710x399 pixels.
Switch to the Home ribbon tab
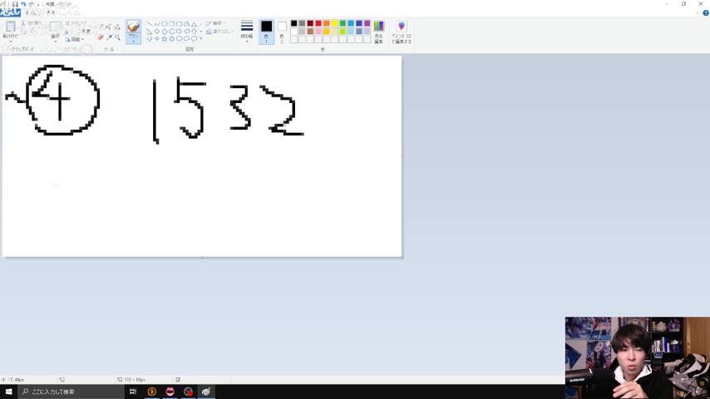[x=32, y=12]
